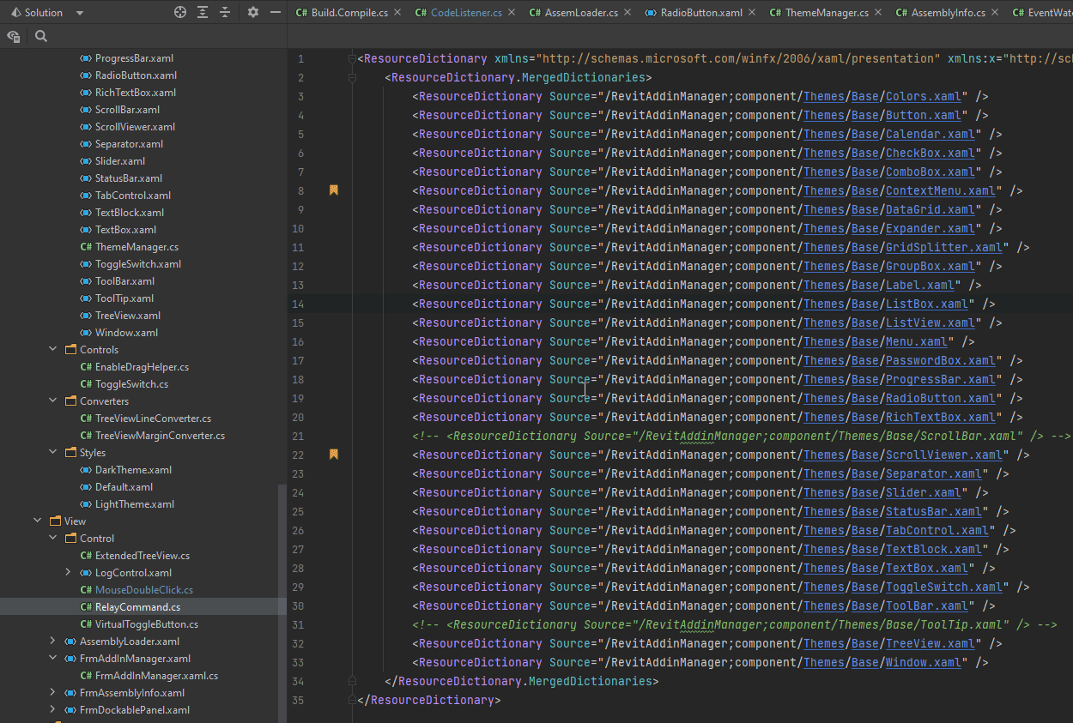This screenshot has height=723, width=1073.
Task: Open Solution panel settings gear
Action: point(252,13)
